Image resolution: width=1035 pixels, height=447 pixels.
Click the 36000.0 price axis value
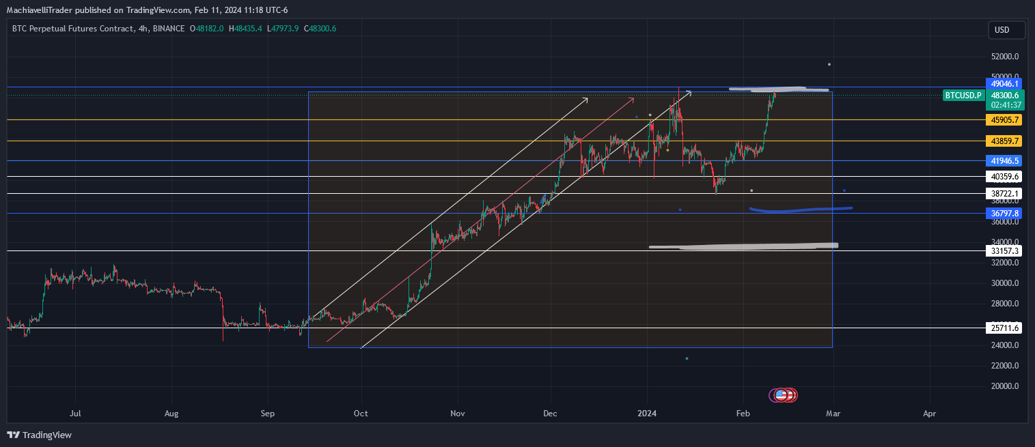pos(1005,222)
